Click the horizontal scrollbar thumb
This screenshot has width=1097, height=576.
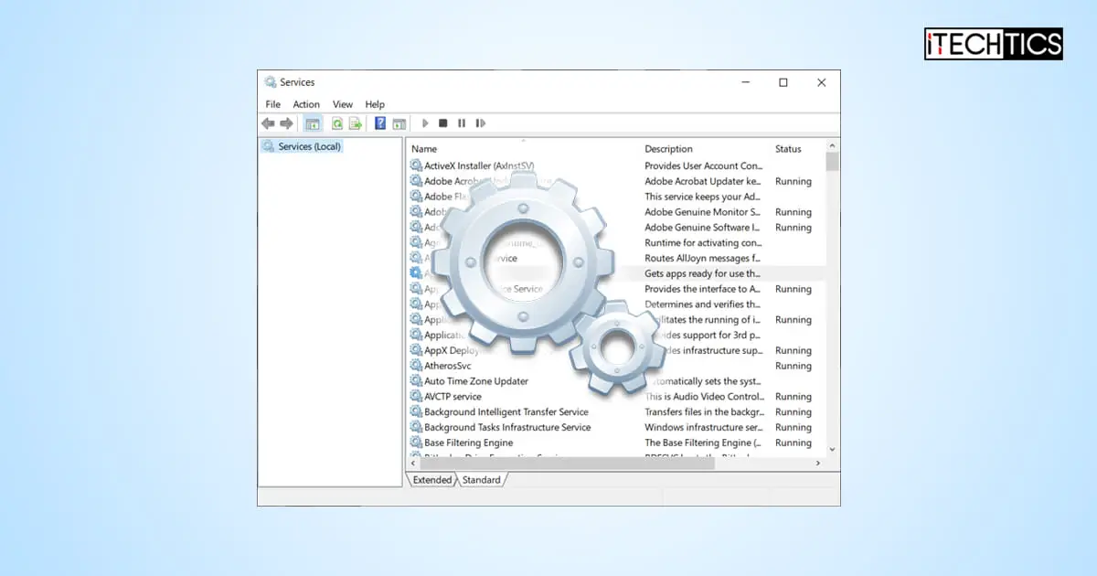(x=567, y=464)
